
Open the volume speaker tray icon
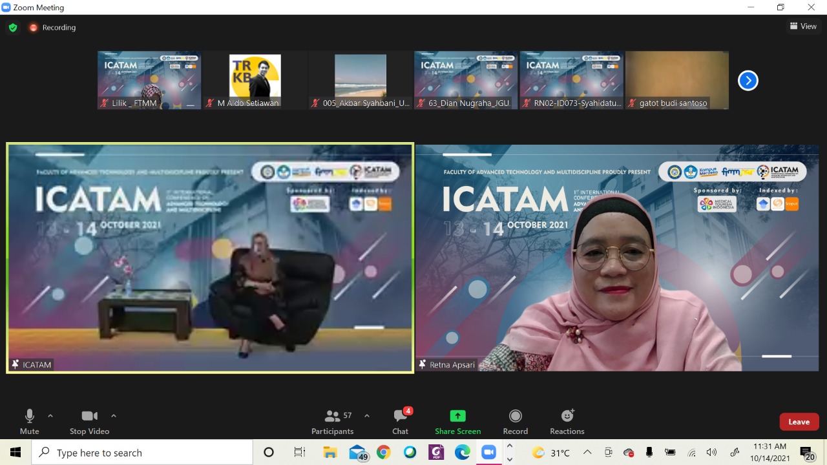click(x=712, y=453)
